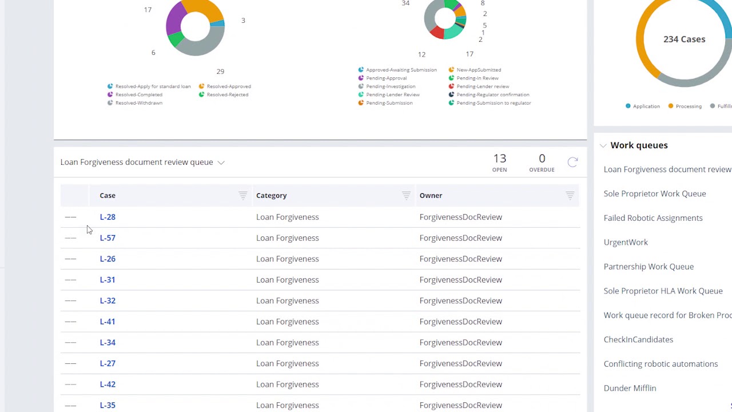732x412 pixels.
Task: Select Failed Robotic Assignments queue
Action: (653, 218)
